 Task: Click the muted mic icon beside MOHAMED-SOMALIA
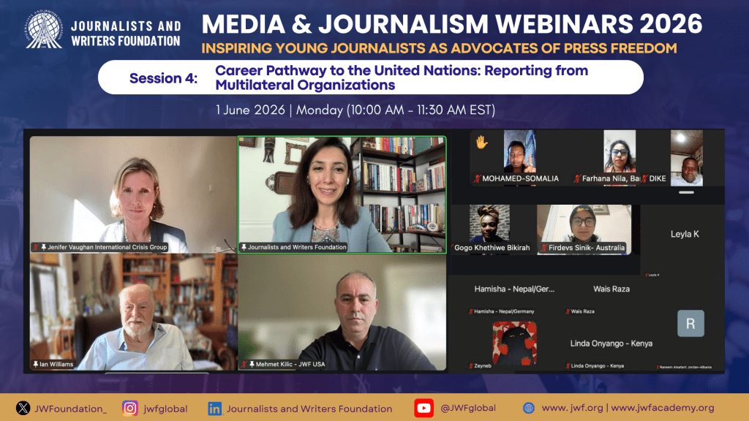(477, 178)
